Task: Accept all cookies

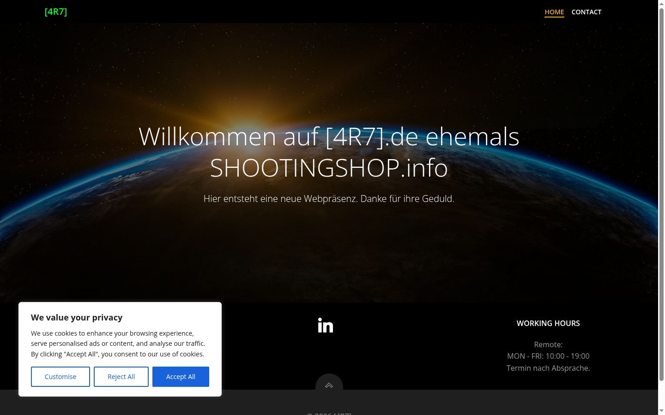Action: 181,377
